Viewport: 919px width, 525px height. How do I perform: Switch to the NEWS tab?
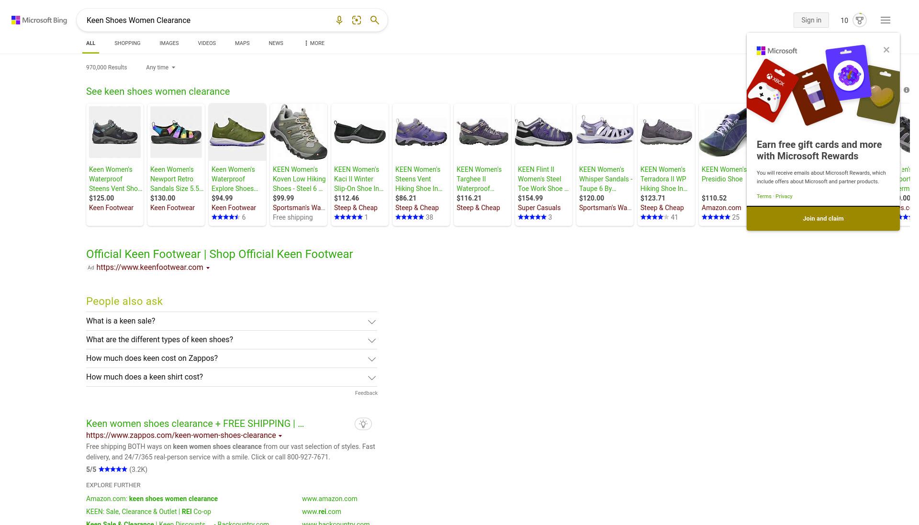click(x=276, y=43)
